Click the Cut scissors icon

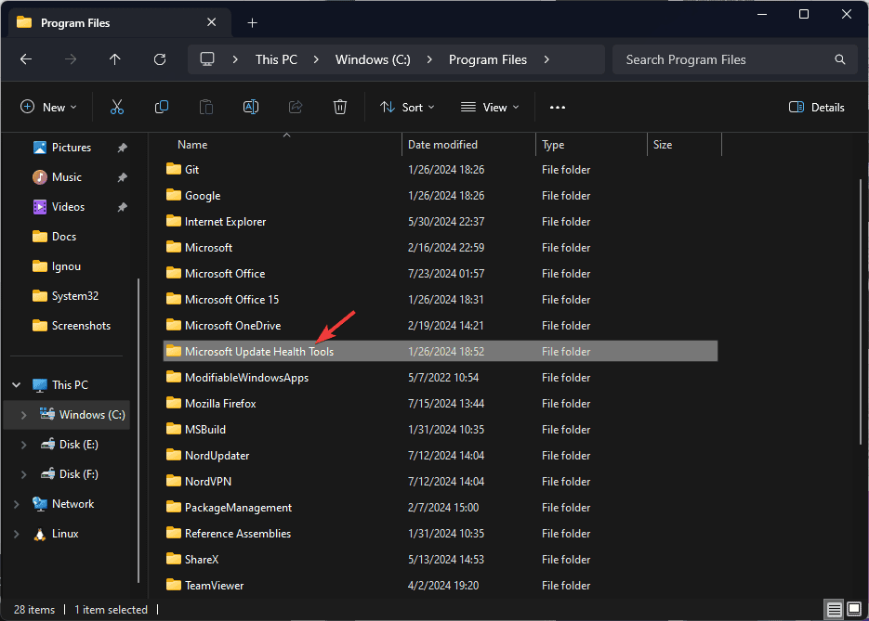(117, 107)
